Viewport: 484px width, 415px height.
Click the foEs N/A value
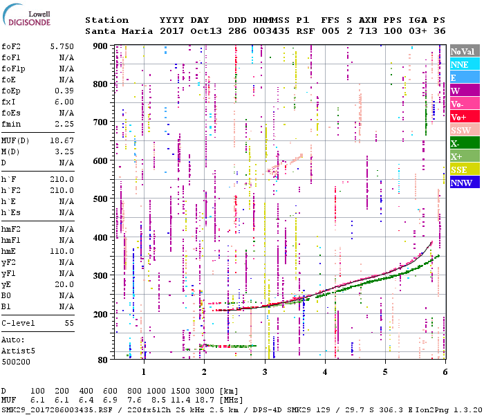click(x=66, y=113)
